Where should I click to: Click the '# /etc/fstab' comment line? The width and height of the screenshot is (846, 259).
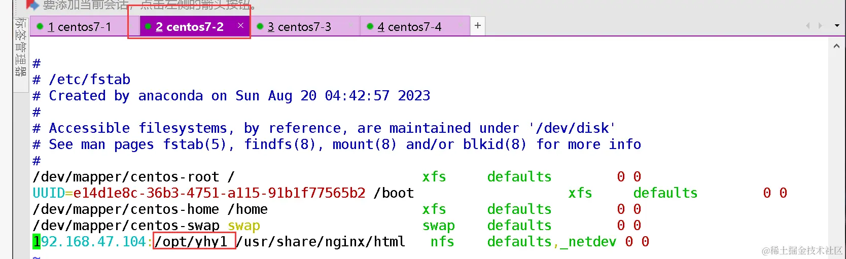point(82,80)
